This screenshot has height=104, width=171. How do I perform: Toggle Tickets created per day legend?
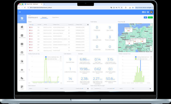pyautogui.click(x=52, y=57)
